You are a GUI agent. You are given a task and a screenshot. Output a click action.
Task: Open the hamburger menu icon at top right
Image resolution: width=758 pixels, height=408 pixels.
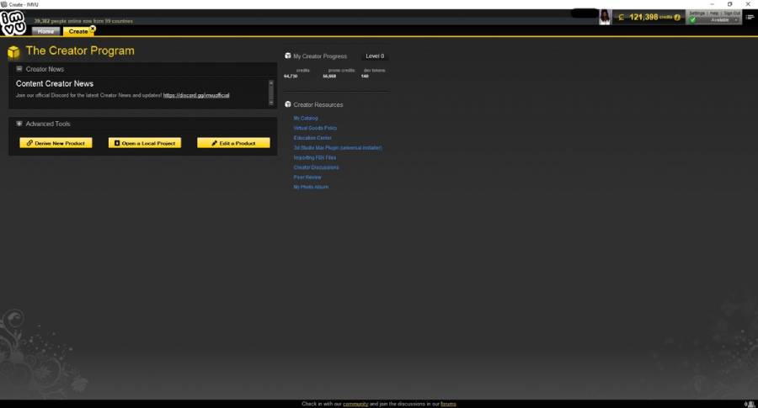[750, 17]
